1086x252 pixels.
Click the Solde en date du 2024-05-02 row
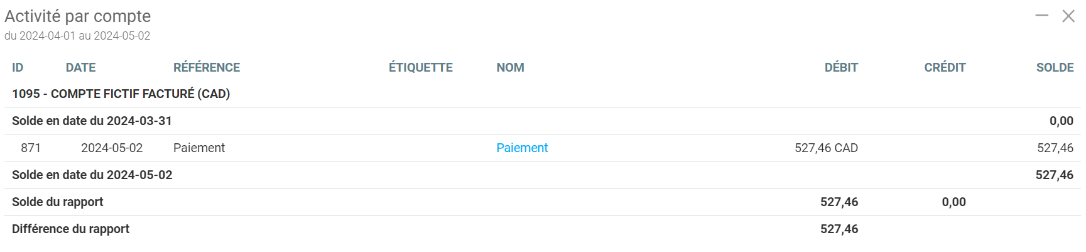(x=92, y=175)
